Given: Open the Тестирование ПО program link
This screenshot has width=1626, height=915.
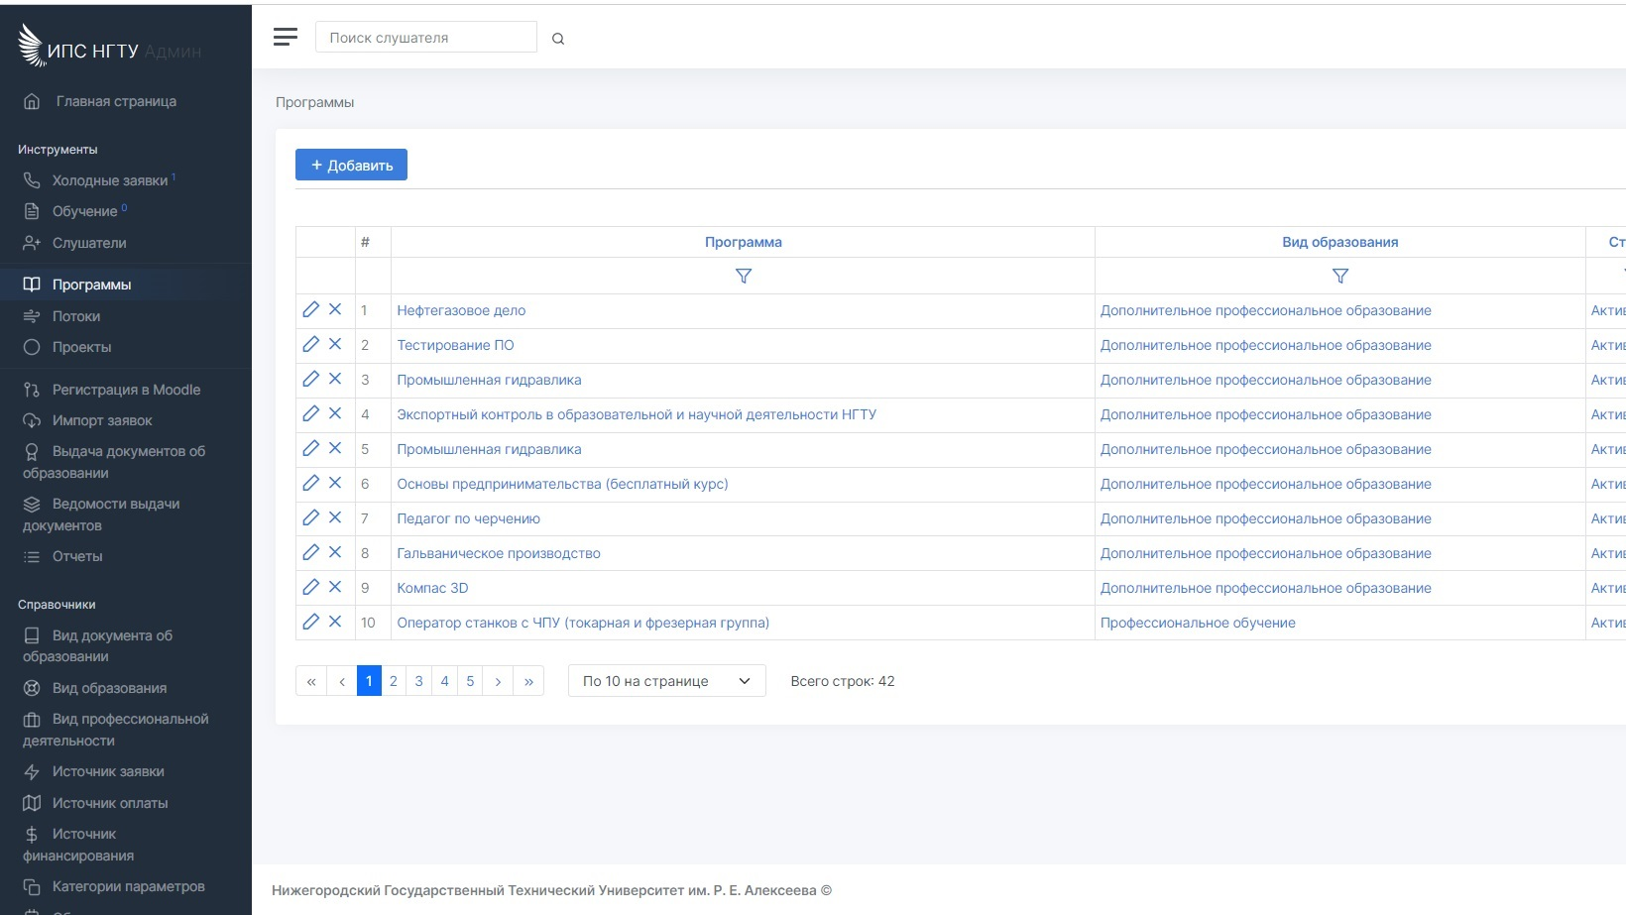Looking at the screenshot, I should pyautogui.click(x=455, y=345).
